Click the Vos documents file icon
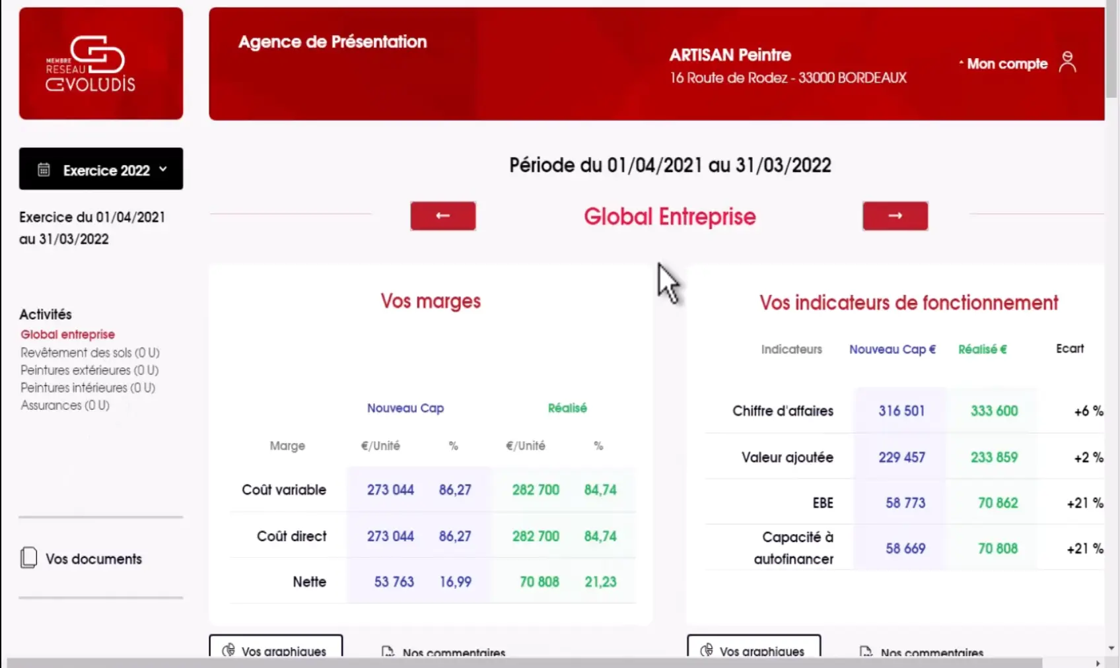This screenshot has height=668, width=1120. pyautogui.click(x=28, y=558)
